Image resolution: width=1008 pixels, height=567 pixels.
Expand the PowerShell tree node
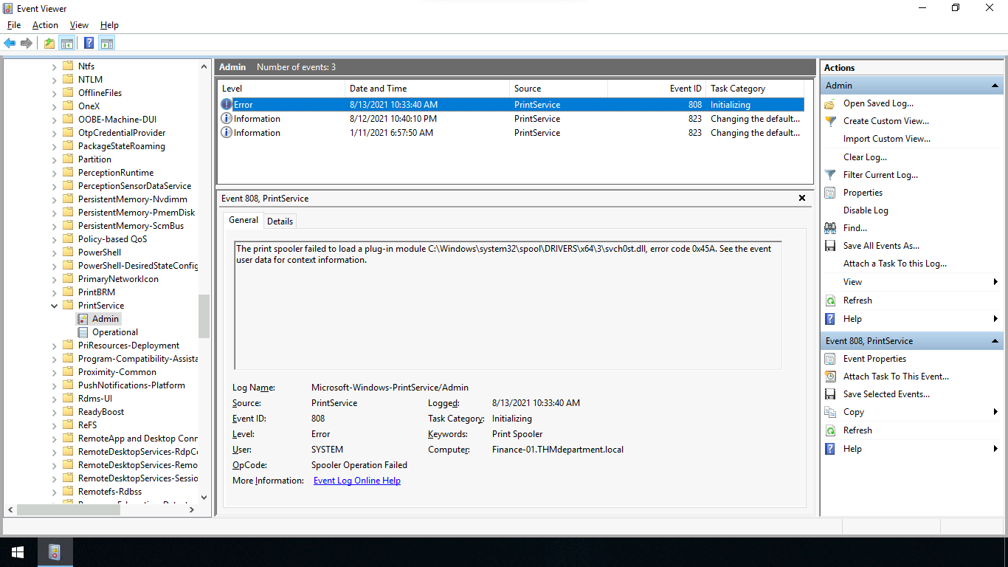click(54, 252)
